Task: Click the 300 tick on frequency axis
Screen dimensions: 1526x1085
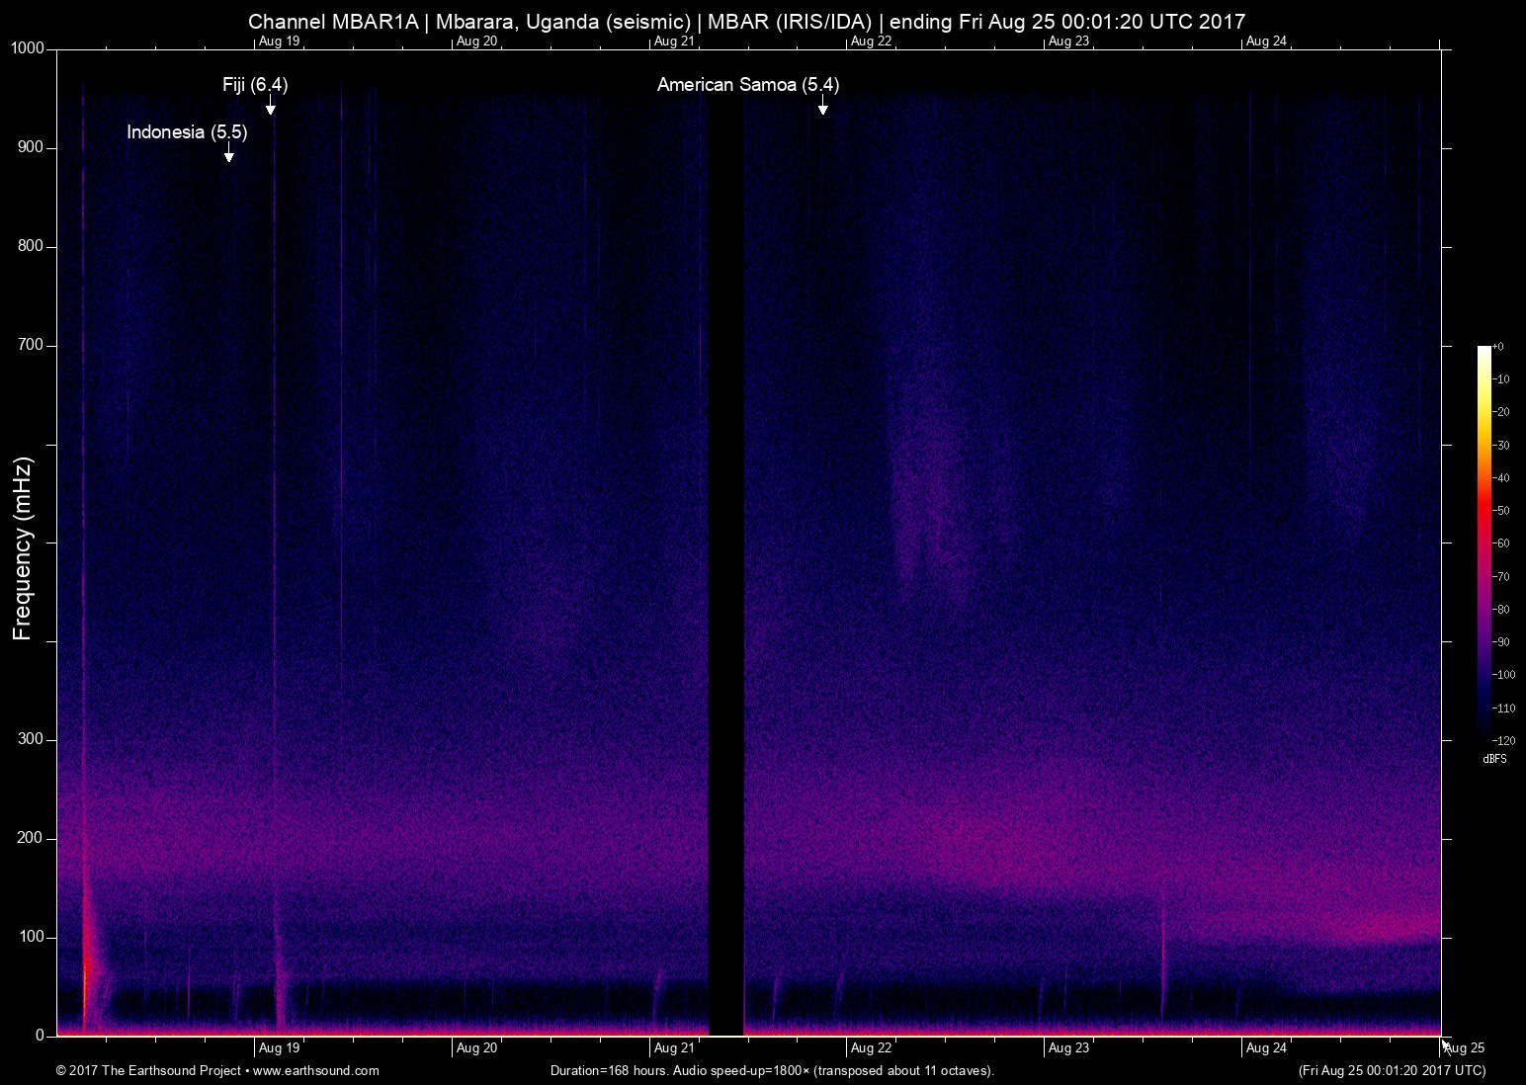Action: [32, 739]
